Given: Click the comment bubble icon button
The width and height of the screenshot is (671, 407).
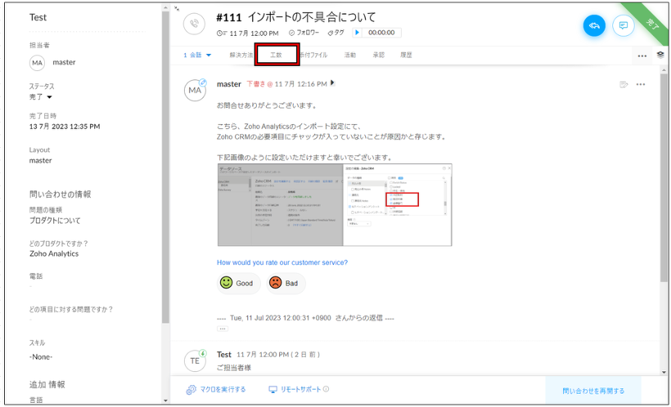Looking at the screenshot, I should (x=623, y=25).
